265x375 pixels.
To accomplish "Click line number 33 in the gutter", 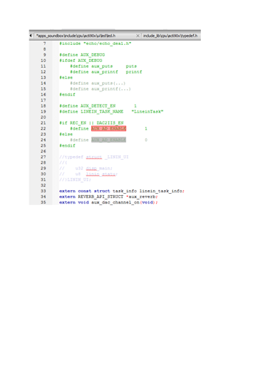I will coord(43,191).
